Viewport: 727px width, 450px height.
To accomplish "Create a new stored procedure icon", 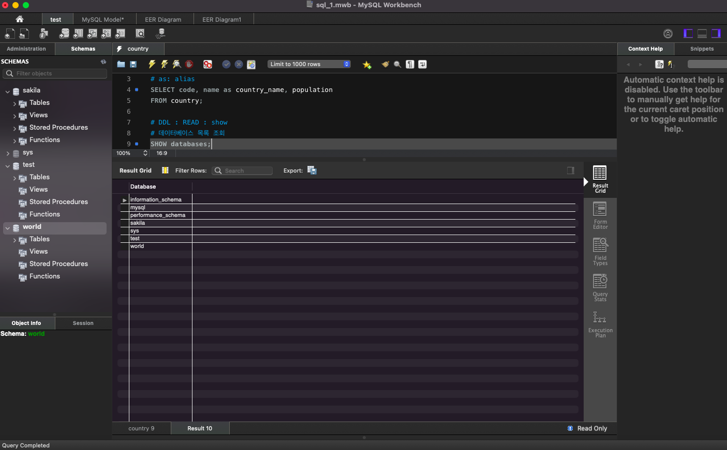I will pos(106,34).
